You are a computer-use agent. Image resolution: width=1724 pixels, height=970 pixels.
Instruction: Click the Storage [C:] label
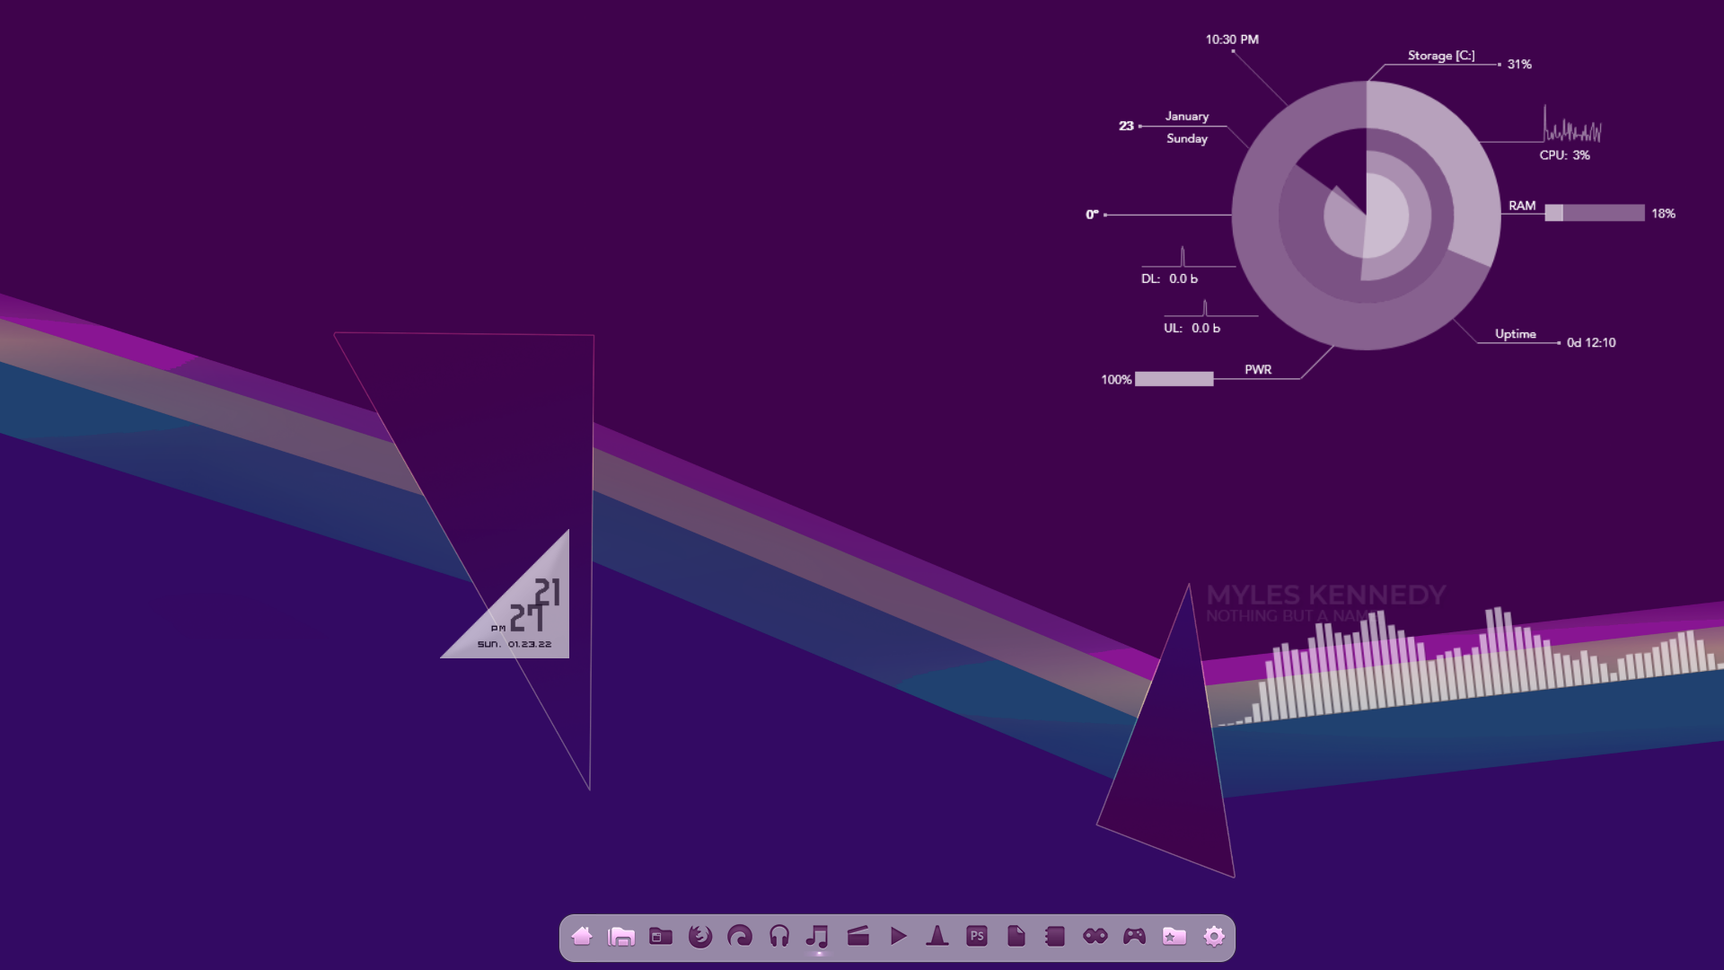[1441, 55]
